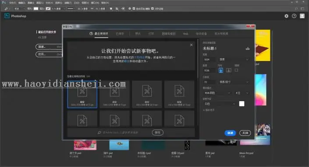Image resolution: width=309 pixels, height=167 pixels.
Task: Click the 新建... button on start screen
Action: coord(49,47)
